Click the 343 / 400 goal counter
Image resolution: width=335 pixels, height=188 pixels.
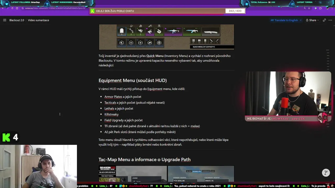235,11
